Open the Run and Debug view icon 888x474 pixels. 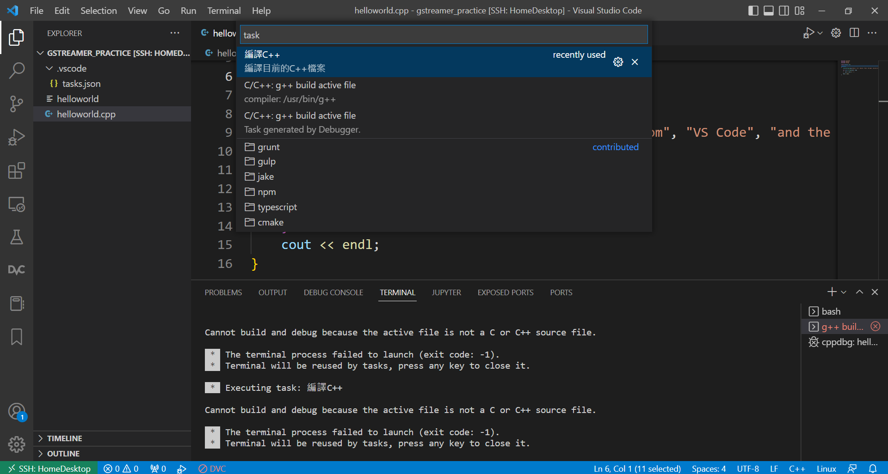(16, 137)
